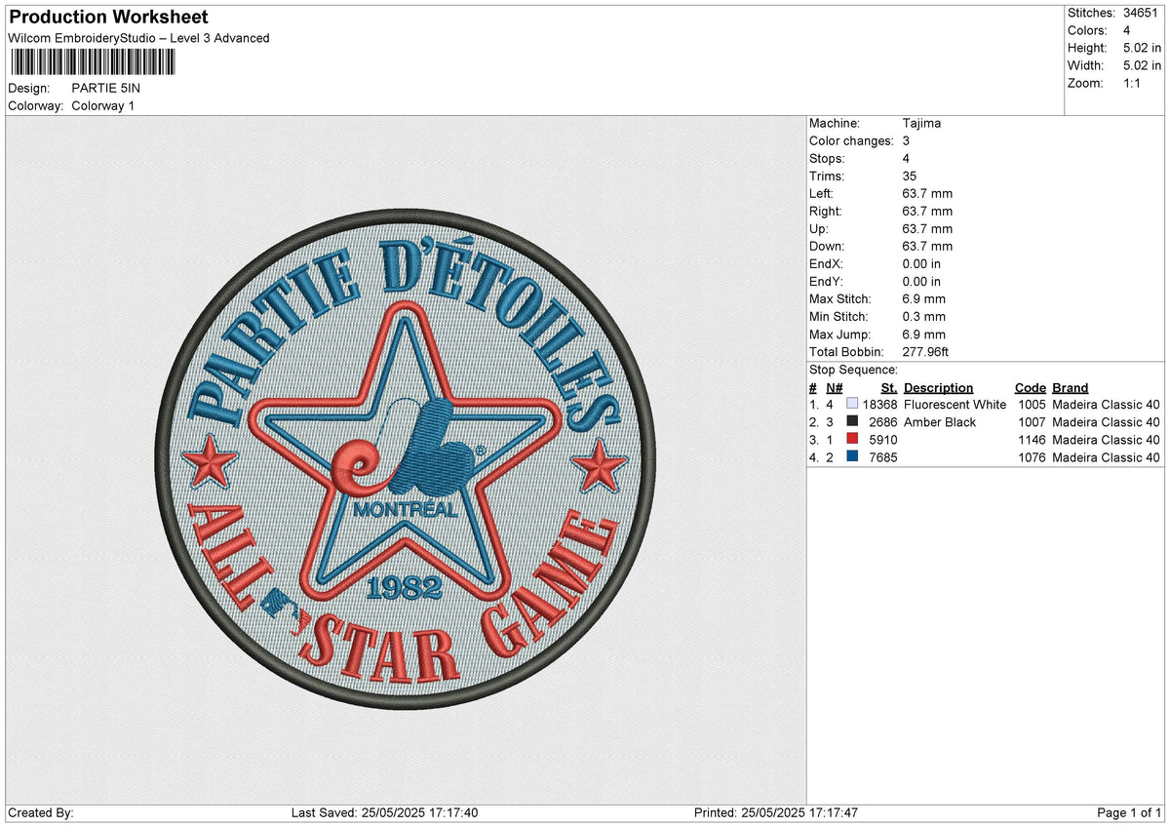Click the 'Created By:' footer label
The image size is (1170, 827).
(41, 813)
